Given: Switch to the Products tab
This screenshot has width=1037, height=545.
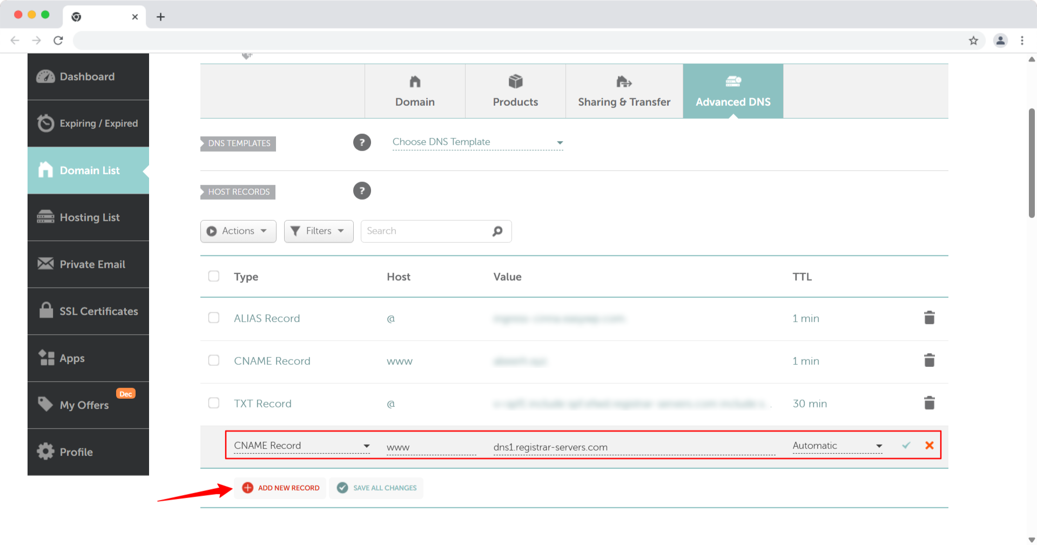Looking at the screenshot, I should [x=515, y=91].
